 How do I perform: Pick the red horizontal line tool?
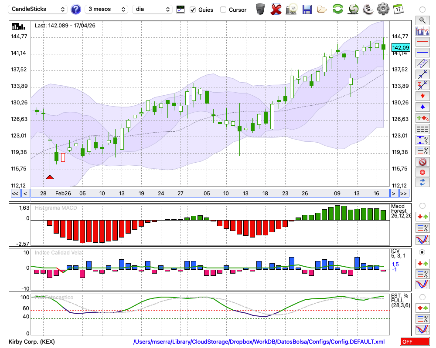422,42
